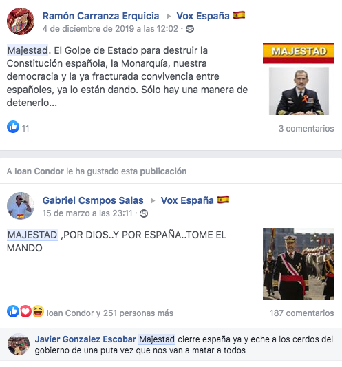Image resolution: width=342 pixels, height=367 pixels.
Task: Open Javier Gonzalez Escobar's avatar
Action: (x=19, y=344)
